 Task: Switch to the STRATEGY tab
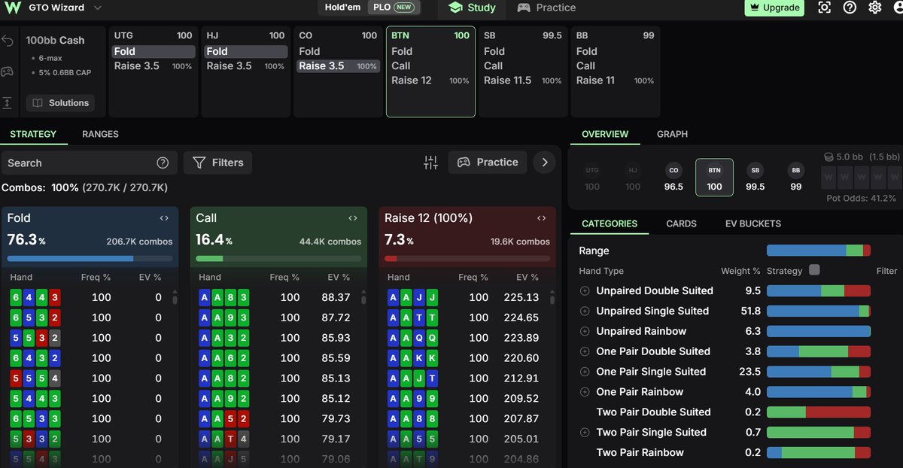[33, 134]
